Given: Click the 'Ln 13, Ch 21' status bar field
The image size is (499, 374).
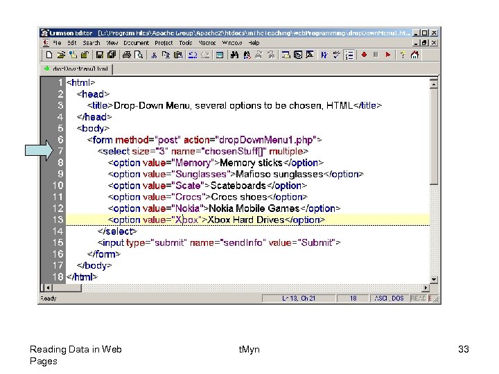Looking at the screenshot, I should coord(299,299).
